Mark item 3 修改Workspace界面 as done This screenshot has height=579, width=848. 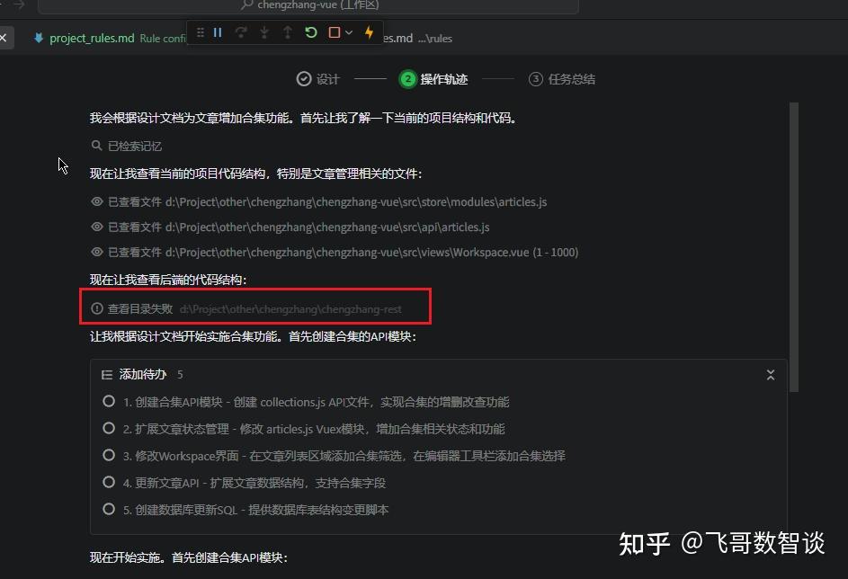click(x=108, y=456)
